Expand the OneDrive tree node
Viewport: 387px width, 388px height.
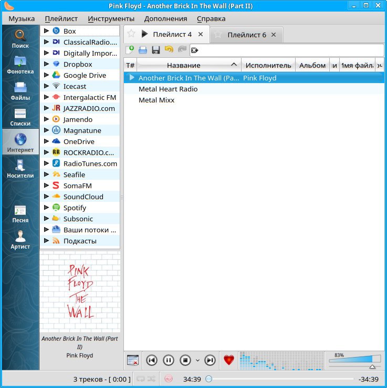click(46, 141)
